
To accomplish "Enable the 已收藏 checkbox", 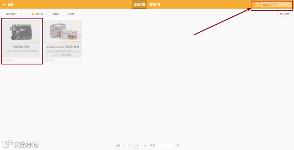I will pos(48,14).
